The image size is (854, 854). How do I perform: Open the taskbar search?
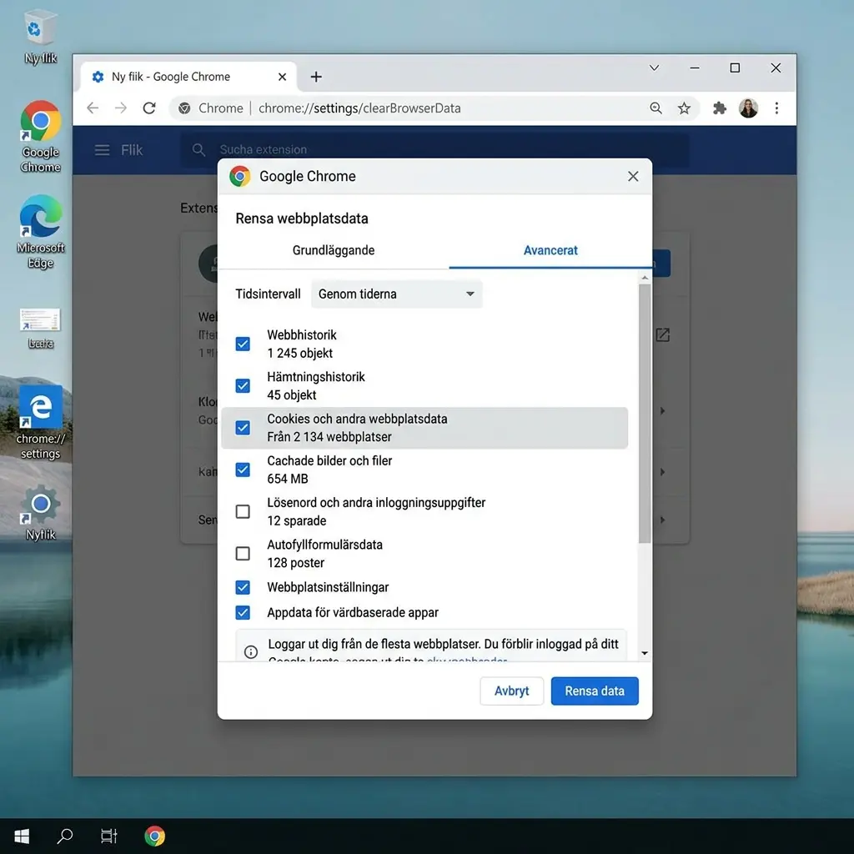[x=65, y=836]
